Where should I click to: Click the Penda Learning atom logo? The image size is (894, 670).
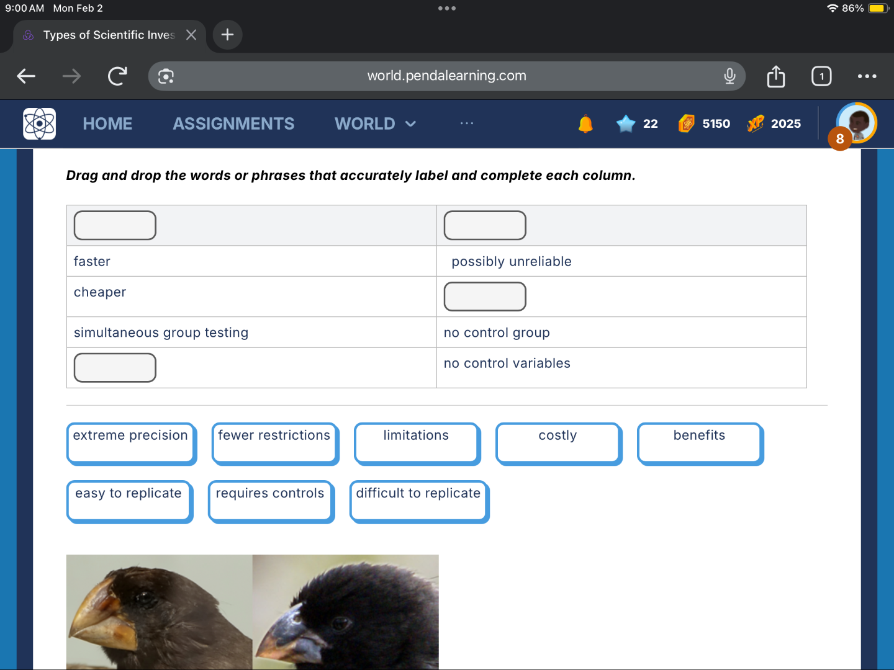[38, 123]
